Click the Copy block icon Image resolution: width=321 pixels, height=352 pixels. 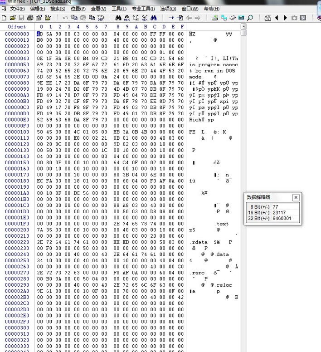tap(74, 18)
